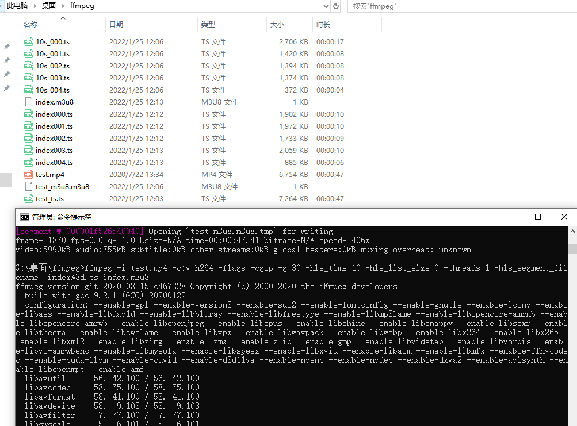The image size is (577, 426).
Task: Select the 10s_000.ts file icon
Action: tap(29, 41)
